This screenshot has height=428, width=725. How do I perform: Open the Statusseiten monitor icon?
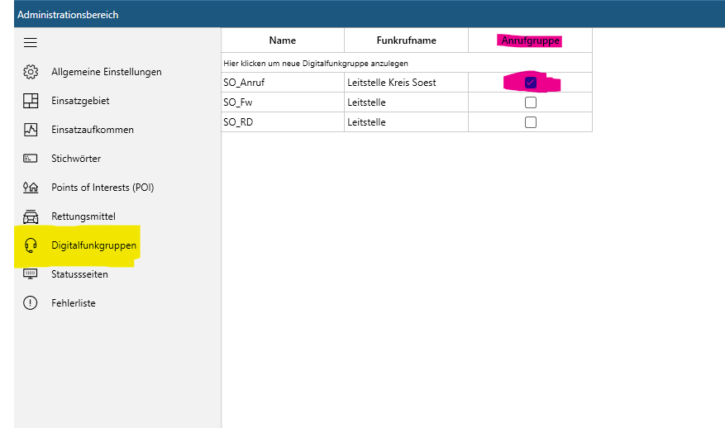pyautogui.click(x=31, y=274)
